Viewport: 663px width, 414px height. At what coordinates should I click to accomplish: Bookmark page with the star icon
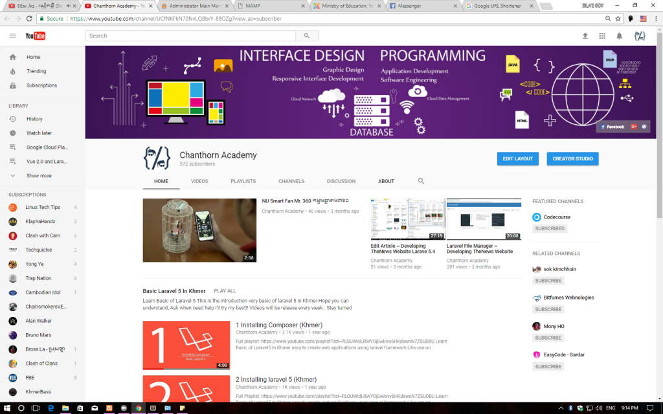(x=618, y=19)
